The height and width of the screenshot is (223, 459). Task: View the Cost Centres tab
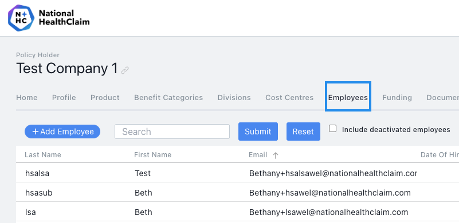289,97
